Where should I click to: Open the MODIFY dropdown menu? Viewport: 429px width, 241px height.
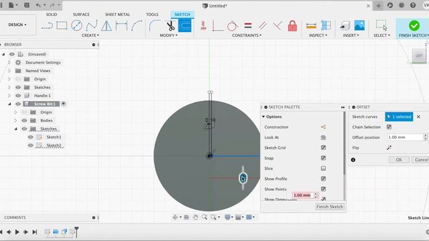[x=168, y=35]
